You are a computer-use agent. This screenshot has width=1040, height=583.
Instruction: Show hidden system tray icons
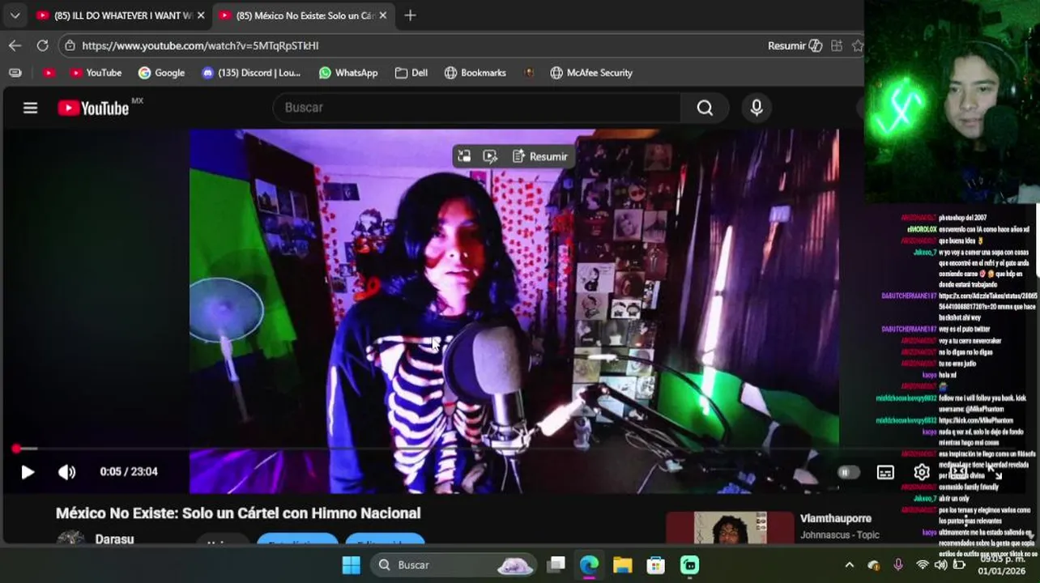[x=849, y=564]
